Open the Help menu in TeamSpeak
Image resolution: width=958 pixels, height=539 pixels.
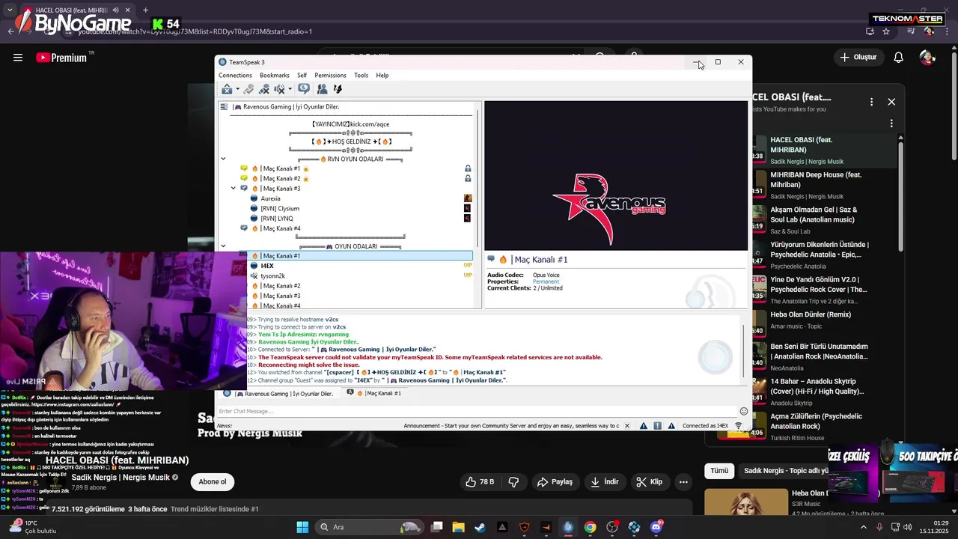(x=382, y=75)
